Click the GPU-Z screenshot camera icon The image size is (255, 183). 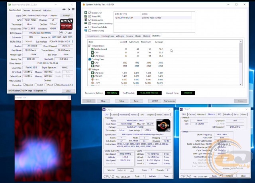point(64,10)
